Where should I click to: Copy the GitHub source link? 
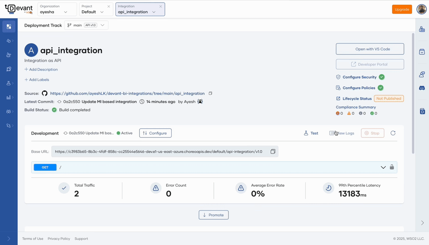(x=211, y=93)
